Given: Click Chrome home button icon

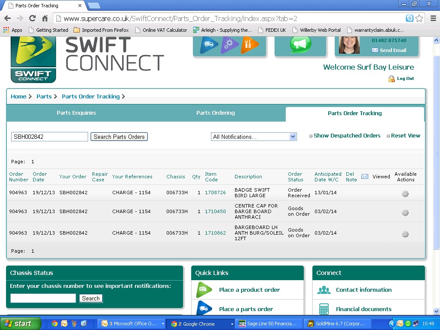Looking at the screenshot, I should [x=45, y=18].
